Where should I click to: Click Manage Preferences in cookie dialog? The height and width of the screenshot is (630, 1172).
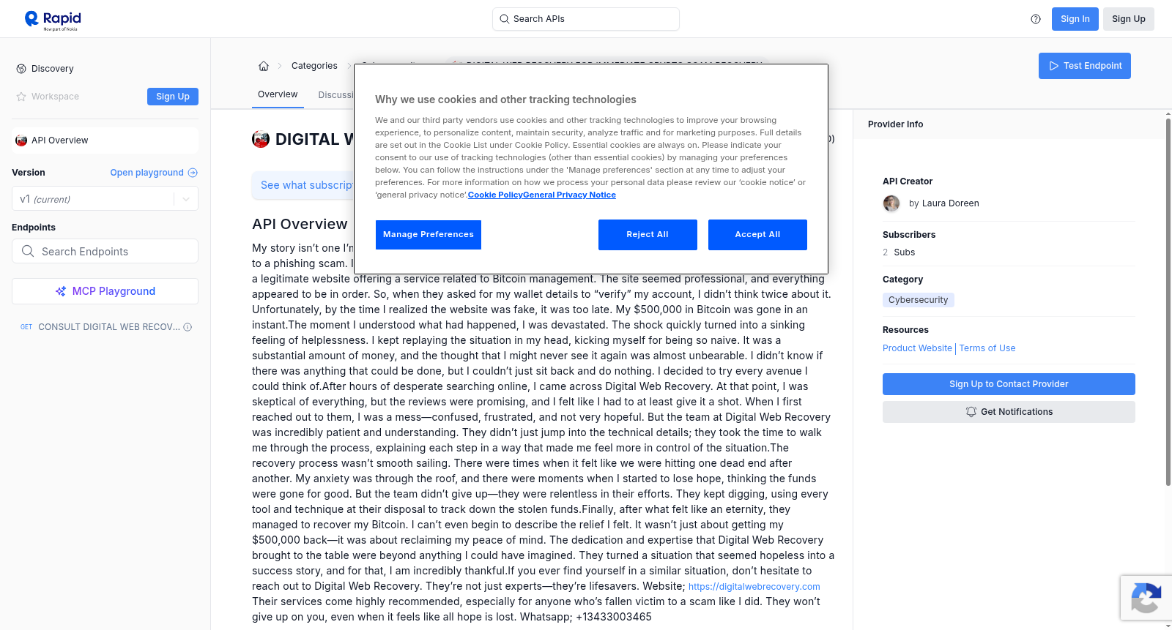click(429, 235)
